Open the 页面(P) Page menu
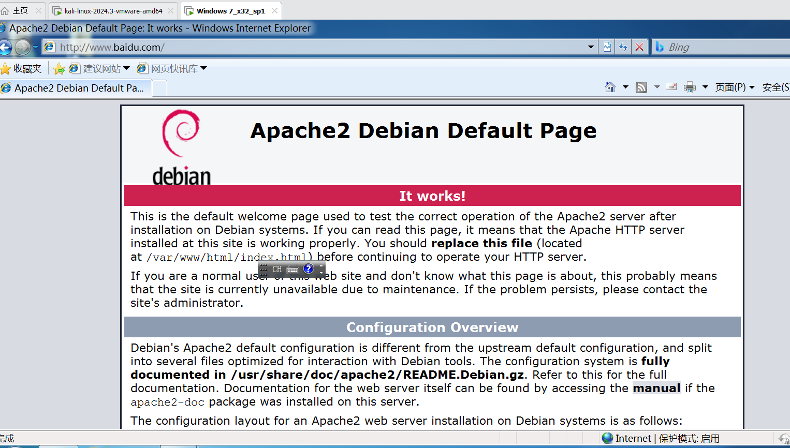Screen dimensions: 790x448 tap(735, 87)
